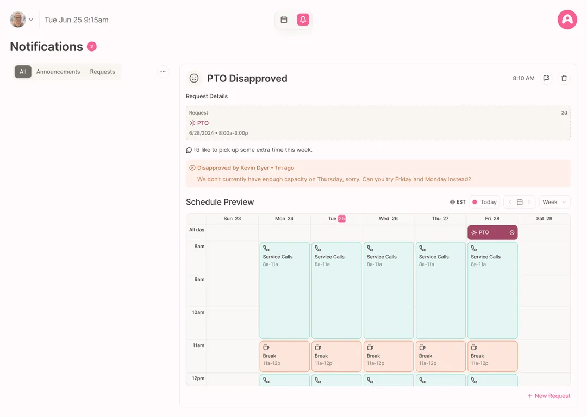The image size is (587, 417).
Task: Go to previous week with left chevron
Action: pyautogui.click(x=510, y=202)
